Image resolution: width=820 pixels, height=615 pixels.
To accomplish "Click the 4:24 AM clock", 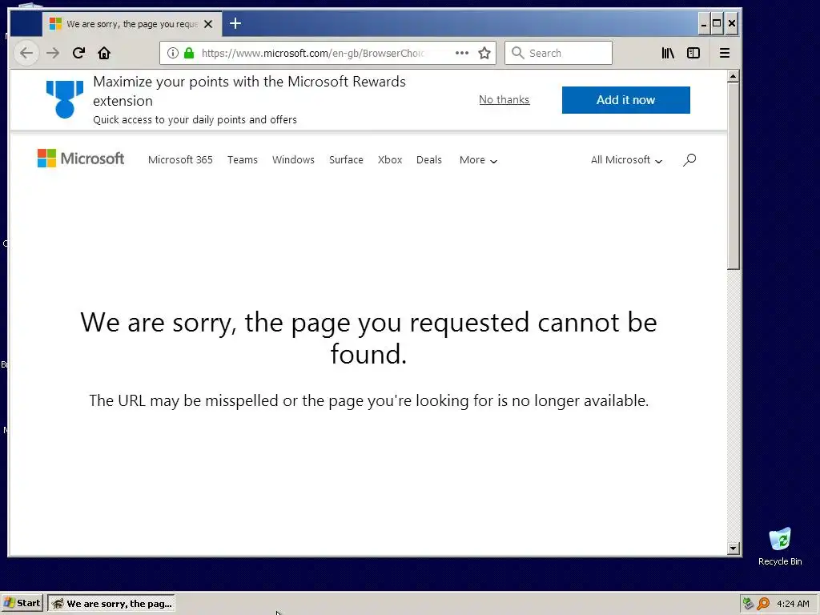I will click(x=793, y=604).
